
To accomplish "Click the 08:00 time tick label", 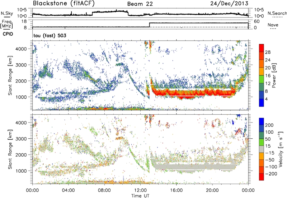I will [104, 190].
